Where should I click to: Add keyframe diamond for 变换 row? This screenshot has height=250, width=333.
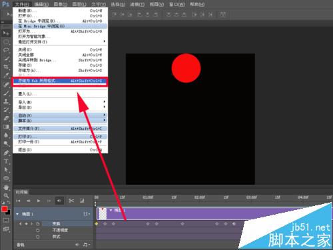[x=27, y=224]
